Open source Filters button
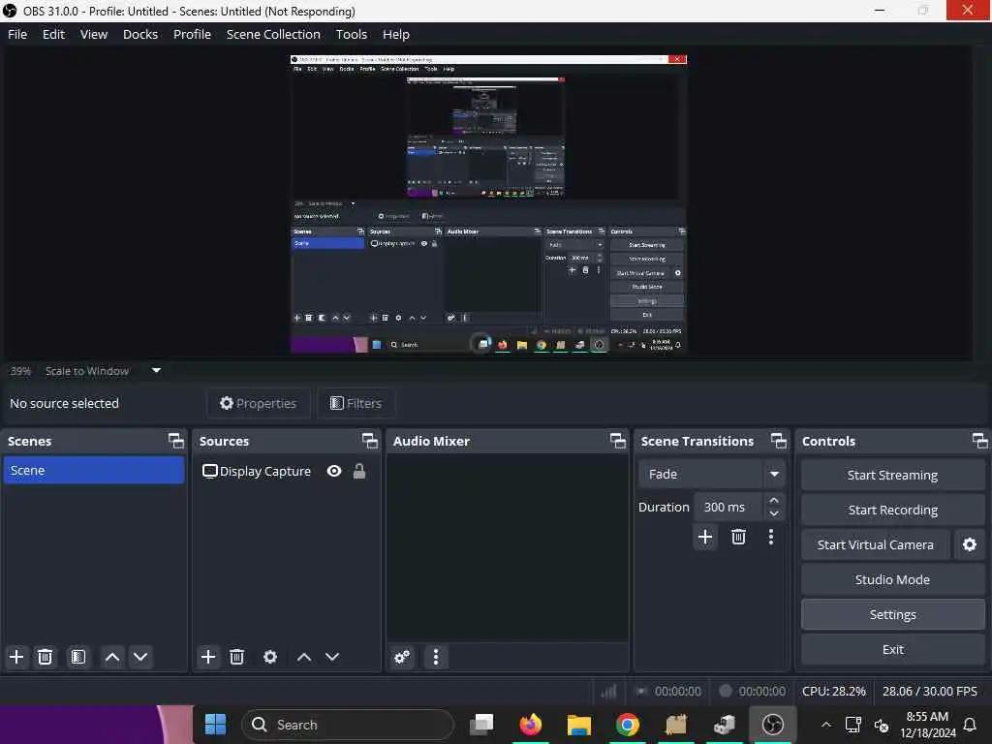Viewport: 992px width, 744px height. pos(356,403)
